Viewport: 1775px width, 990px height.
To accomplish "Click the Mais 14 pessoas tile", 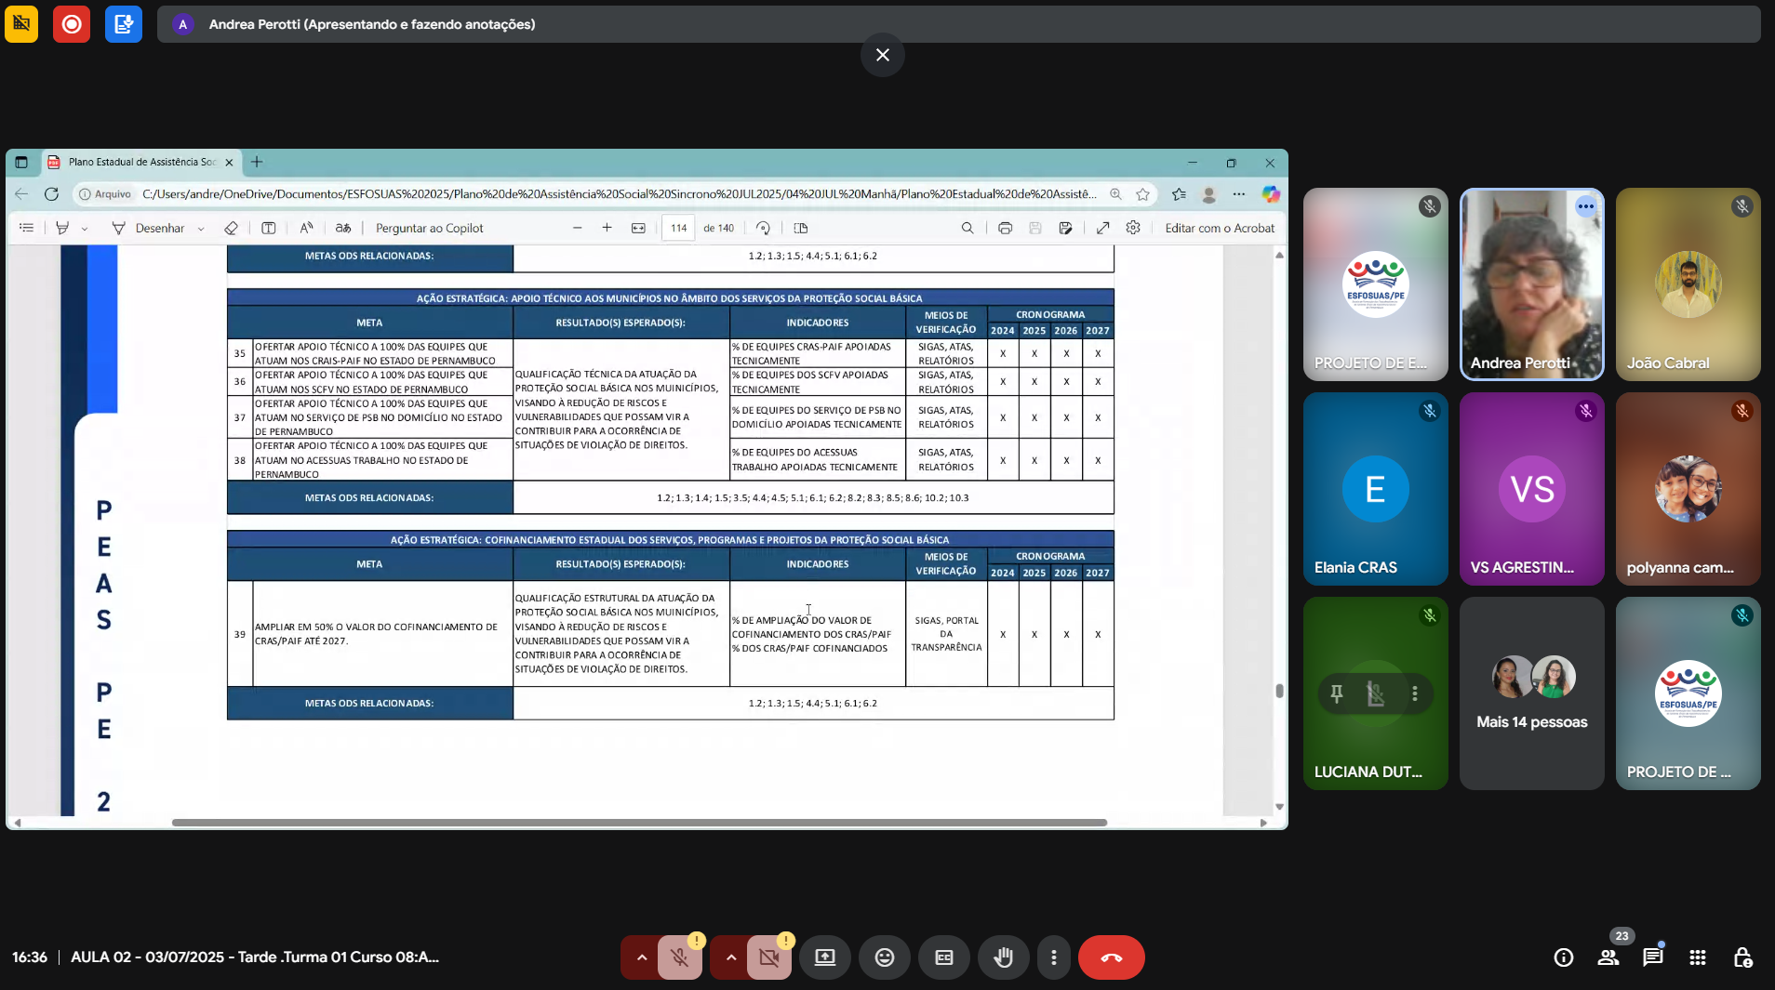I will pyautogui.click(x=1531, y=693).
